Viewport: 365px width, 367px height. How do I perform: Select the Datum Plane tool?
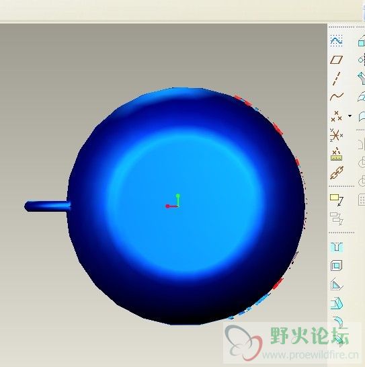(337, 60)
